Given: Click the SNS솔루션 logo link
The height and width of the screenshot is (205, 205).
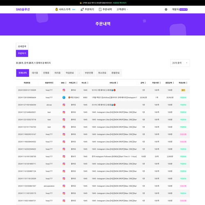Looking at the screenshot, I should pos(23,9).
